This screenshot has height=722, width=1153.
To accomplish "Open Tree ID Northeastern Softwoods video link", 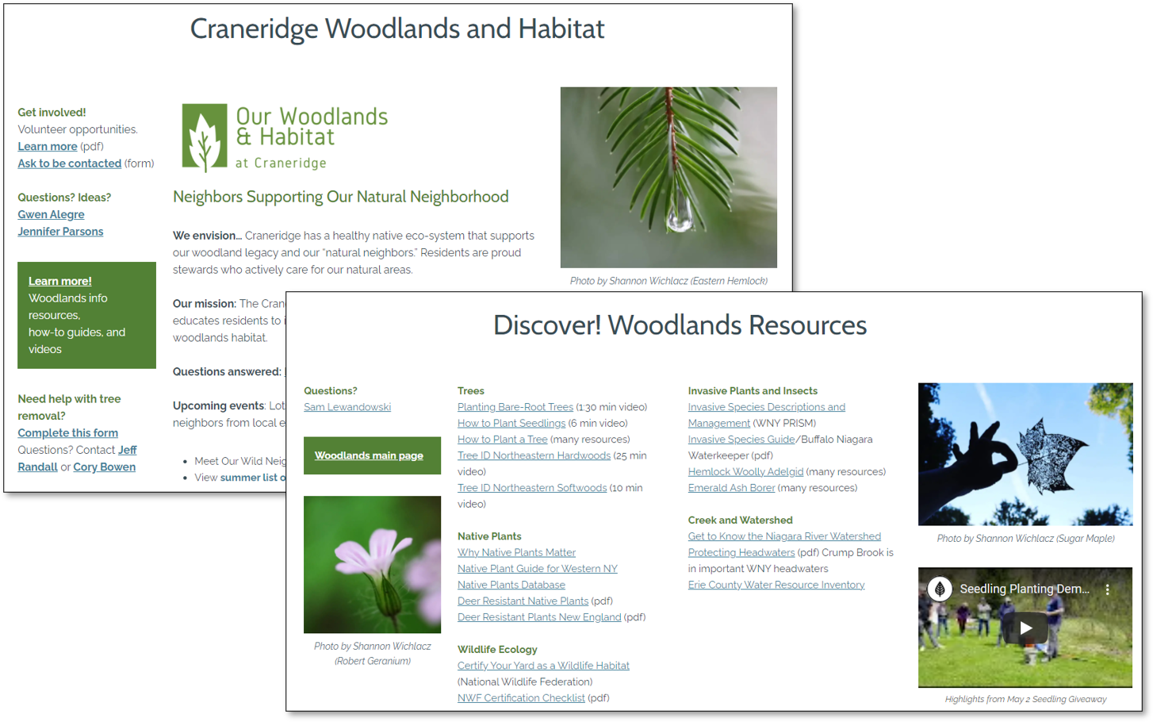I will [x=531, y=488].
